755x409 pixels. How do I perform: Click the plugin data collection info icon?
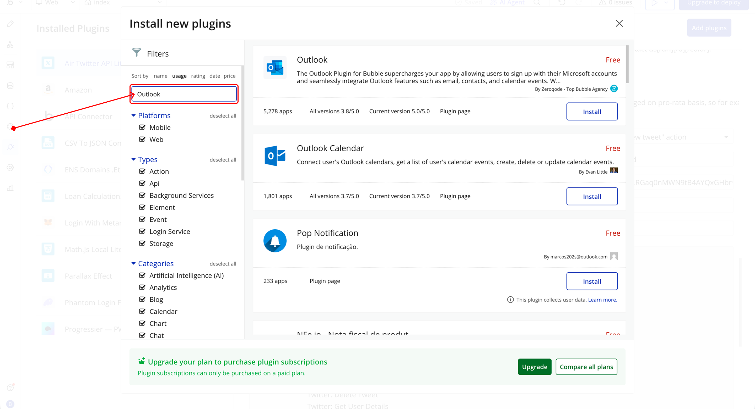[x=510, y=300]
